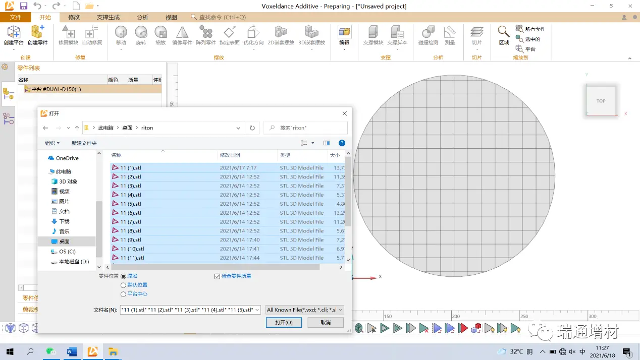The image size is (640, 360).
Task: Click the 创建零件 (create part) icon
Action: coord(37,33)
